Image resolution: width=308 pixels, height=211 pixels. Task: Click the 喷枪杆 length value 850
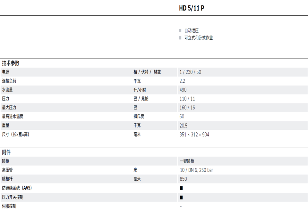pyautogui.click(x=183, y=179)
